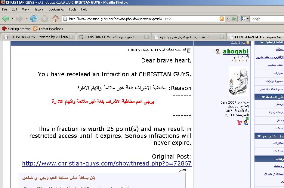This screenshot has width=284, height=188.
Task: Expand the address bar URL history dropdown
Action: coord(227,19)
